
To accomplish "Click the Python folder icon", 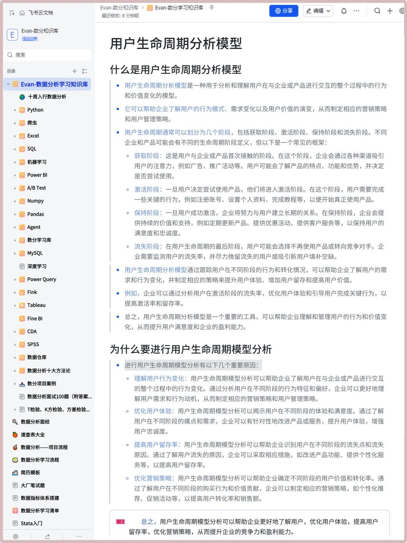I will tap(22, 110).
